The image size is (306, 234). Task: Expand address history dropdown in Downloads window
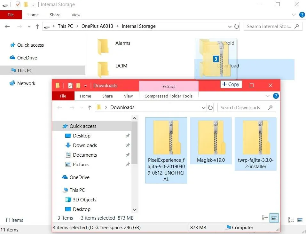(x=204, y=108)
